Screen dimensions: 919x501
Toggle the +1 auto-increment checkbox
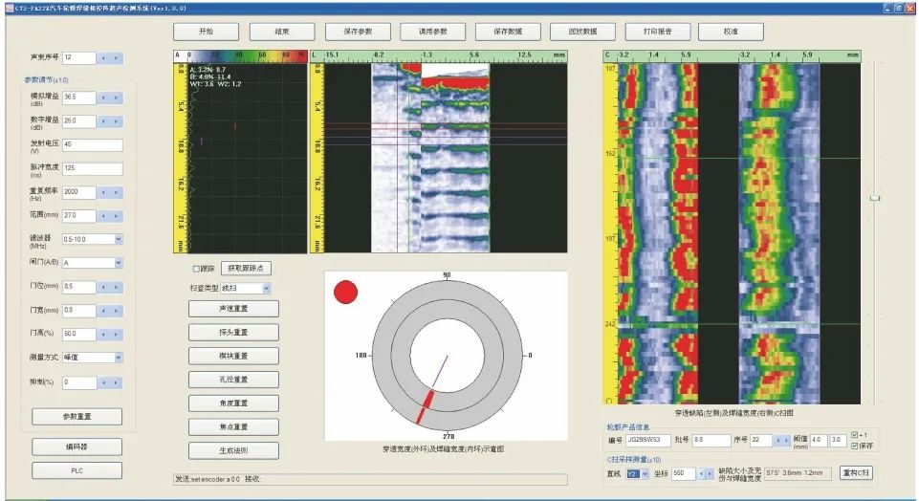(x=855, y=435)
